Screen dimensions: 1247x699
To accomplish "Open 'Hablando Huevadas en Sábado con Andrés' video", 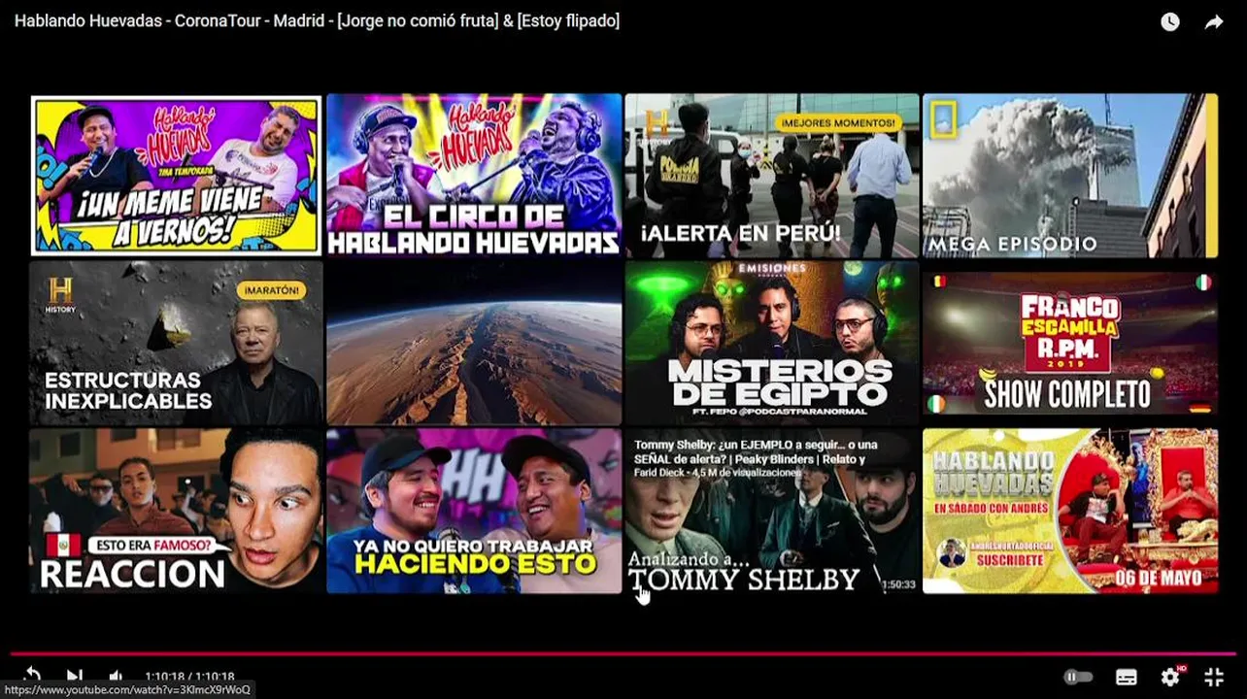I will (1069, 511).
